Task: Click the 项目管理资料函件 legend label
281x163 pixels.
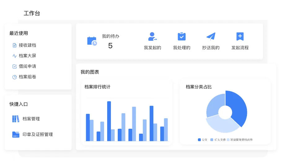Action: click(241, 140)
